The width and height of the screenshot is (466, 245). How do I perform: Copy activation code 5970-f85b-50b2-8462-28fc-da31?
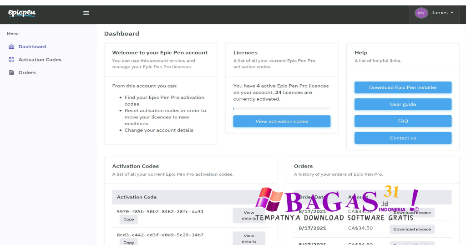pos(129,219)
